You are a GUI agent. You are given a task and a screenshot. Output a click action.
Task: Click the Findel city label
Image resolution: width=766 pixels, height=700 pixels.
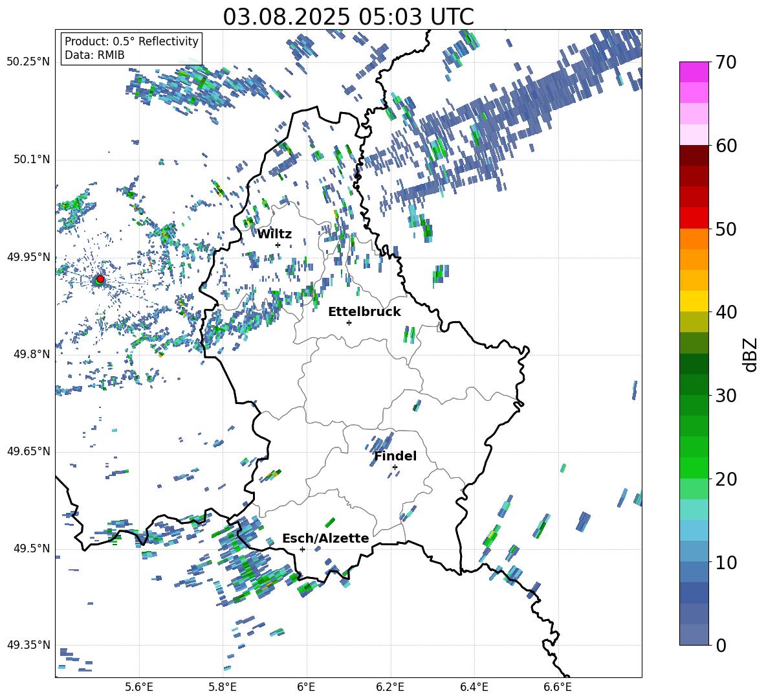click(395, 456)
